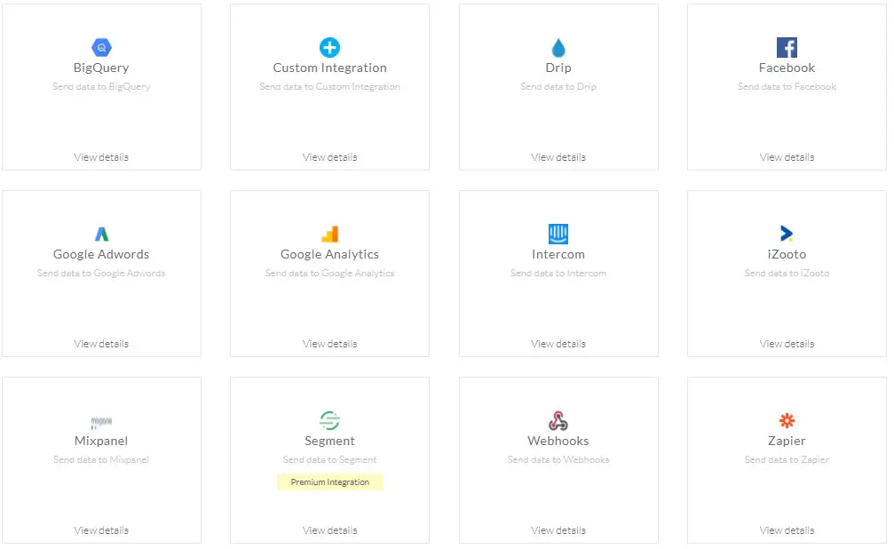The image size is (894, 549).
Task: Click 'Send data to Mixpanel' description
Action: [x=101, y=460]
